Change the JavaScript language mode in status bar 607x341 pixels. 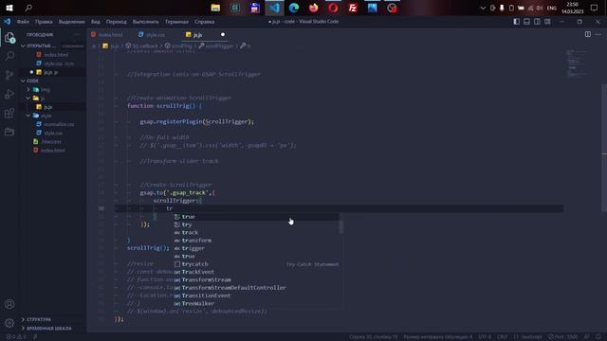click(528, 337)
